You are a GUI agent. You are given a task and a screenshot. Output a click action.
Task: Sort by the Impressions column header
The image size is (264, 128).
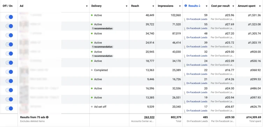[166, 6]
